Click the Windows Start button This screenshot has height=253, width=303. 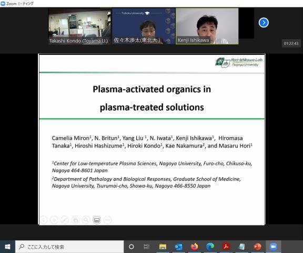click(x=7, y=247)
